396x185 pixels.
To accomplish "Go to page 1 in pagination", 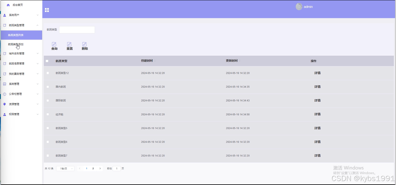I will click(x=87, y=168).
